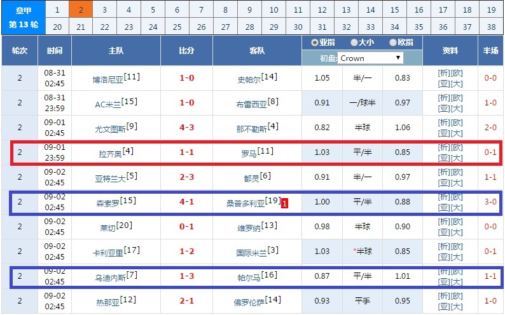Select the 欧指 radio button
This screenshot has height=315, width=505.
pos(392,43)
